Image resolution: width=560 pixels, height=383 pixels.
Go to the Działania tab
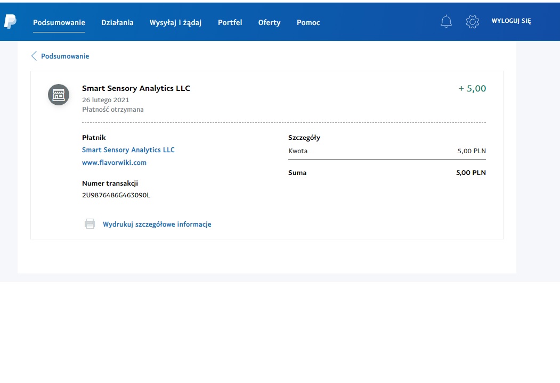point(117,22)
